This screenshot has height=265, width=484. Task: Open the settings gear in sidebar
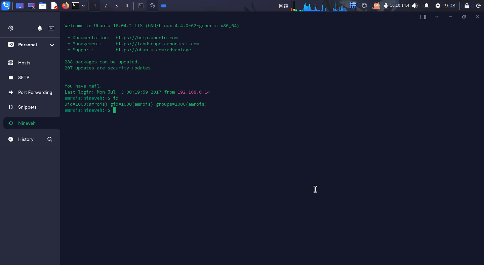tap(11, 28)
